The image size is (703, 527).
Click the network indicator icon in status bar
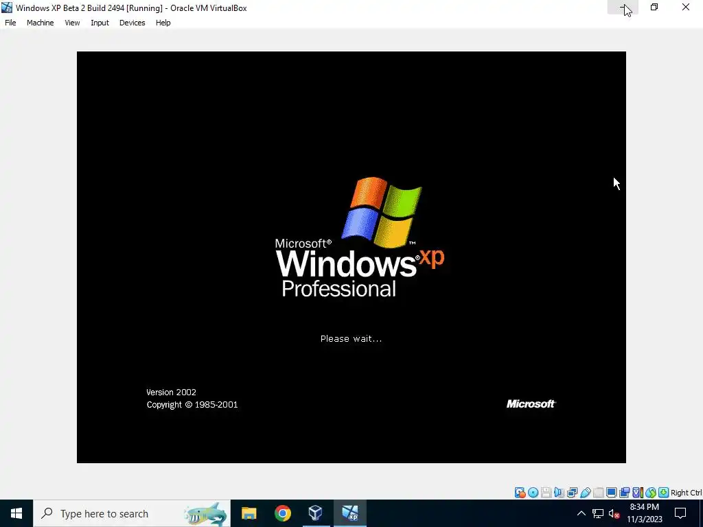coord(572,493)
